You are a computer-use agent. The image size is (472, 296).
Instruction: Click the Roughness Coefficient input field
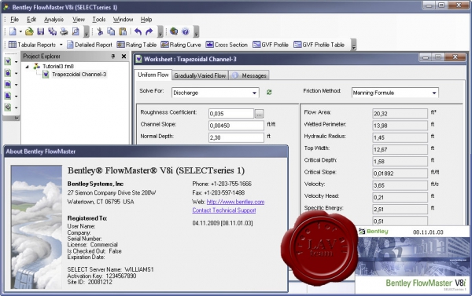click(231, 114)
